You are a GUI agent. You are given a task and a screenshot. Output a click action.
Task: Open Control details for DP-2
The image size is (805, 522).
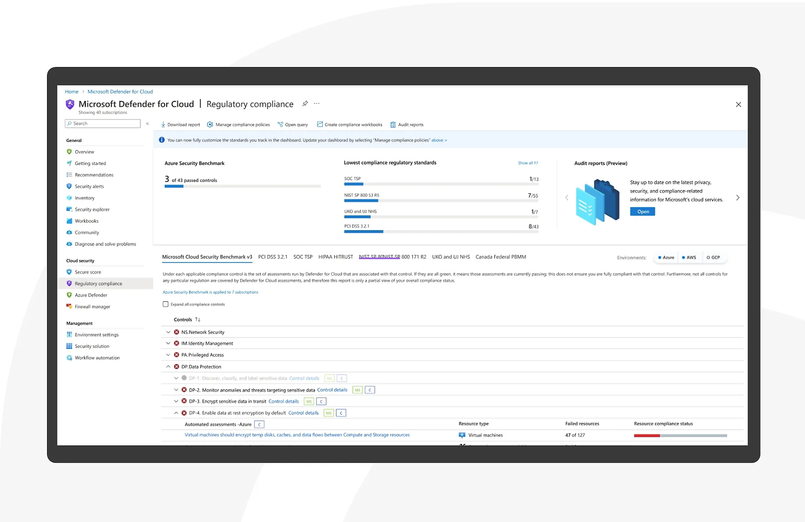332,390
